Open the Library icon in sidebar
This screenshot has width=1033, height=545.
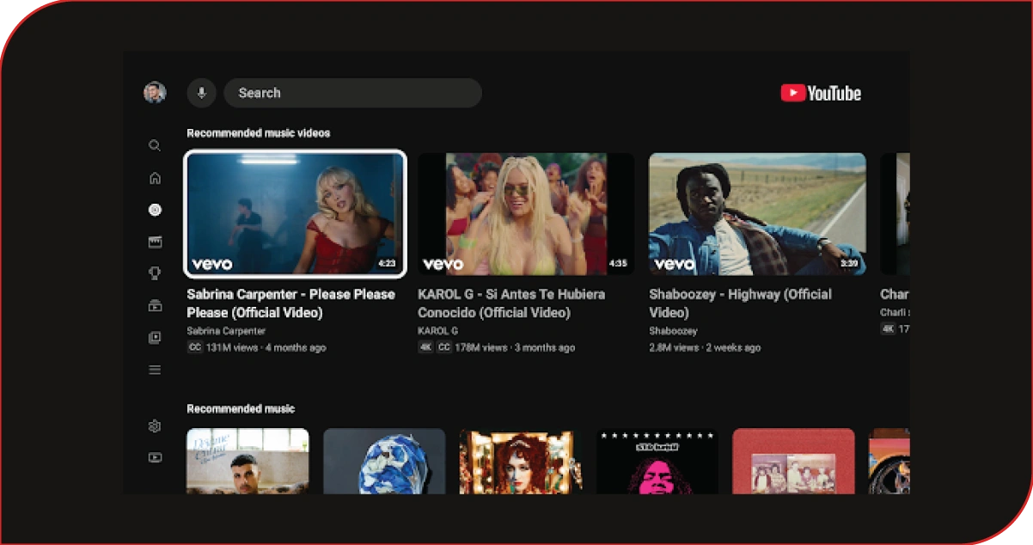point(155,338)
